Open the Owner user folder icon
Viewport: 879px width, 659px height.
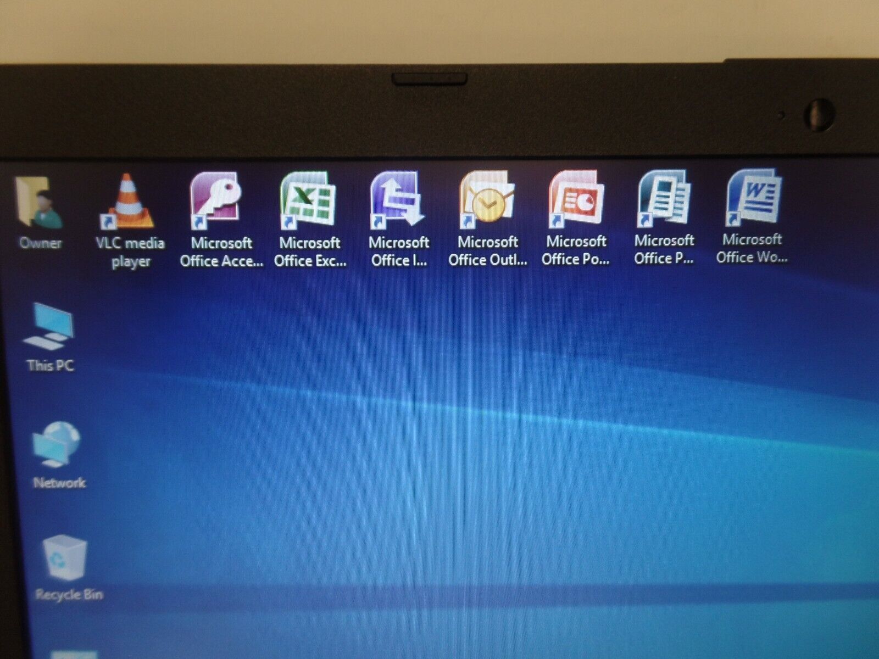coord(39,201)
